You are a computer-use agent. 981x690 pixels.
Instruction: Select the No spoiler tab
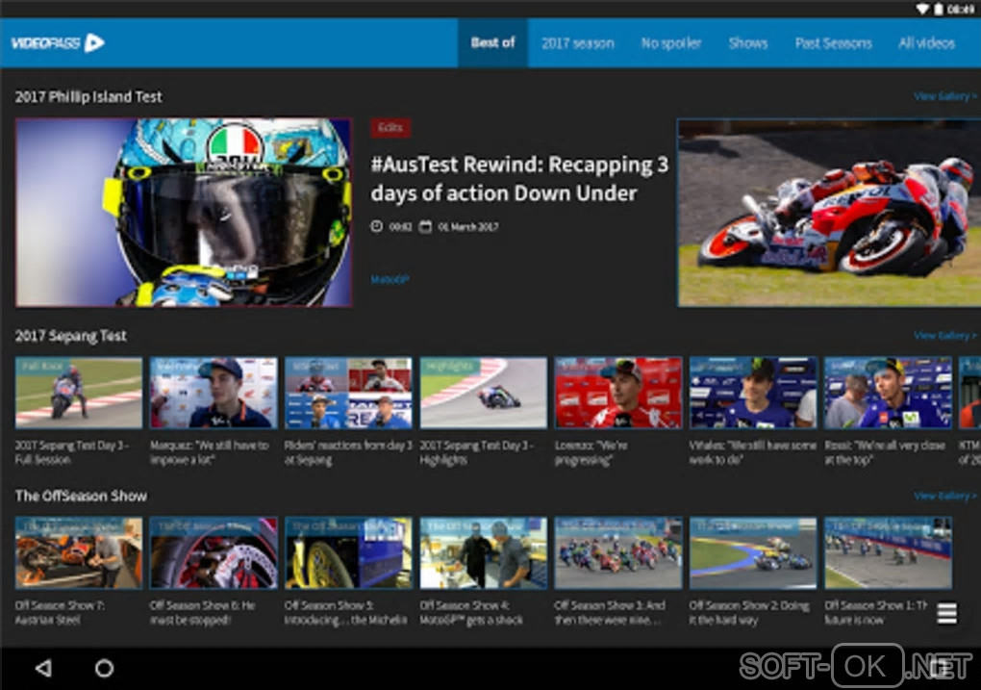click(671, 43)
